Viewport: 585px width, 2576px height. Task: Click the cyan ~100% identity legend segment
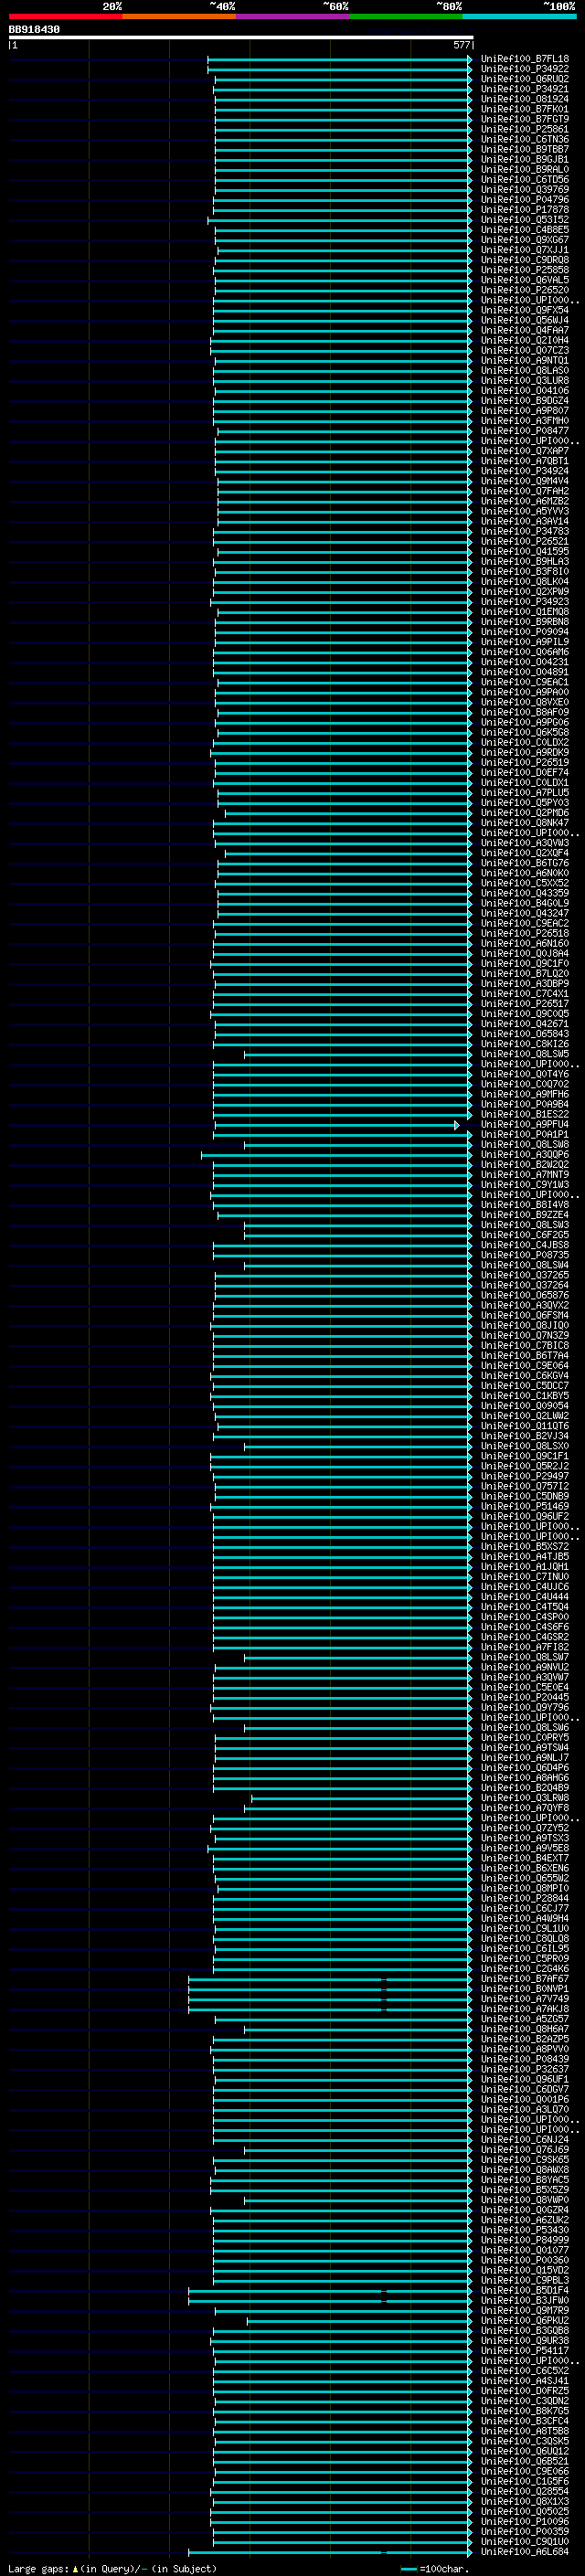click(519, 16)
